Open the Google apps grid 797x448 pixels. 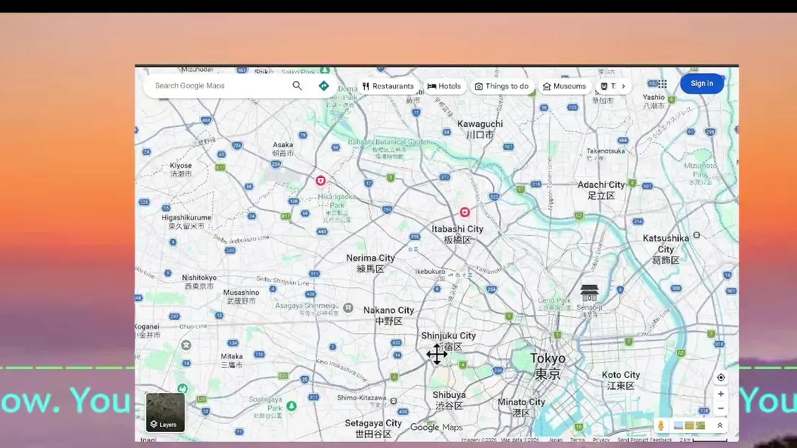click(x=662, y=84)
